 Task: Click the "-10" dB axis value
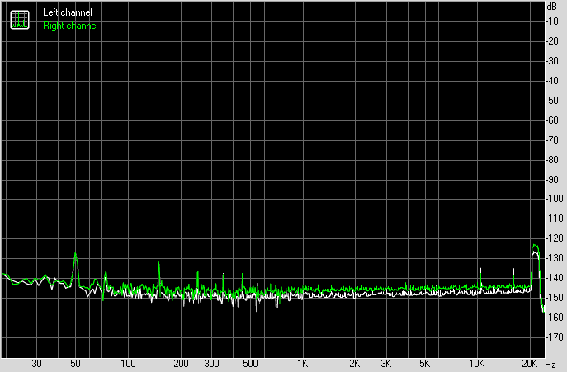click(552, 21)
